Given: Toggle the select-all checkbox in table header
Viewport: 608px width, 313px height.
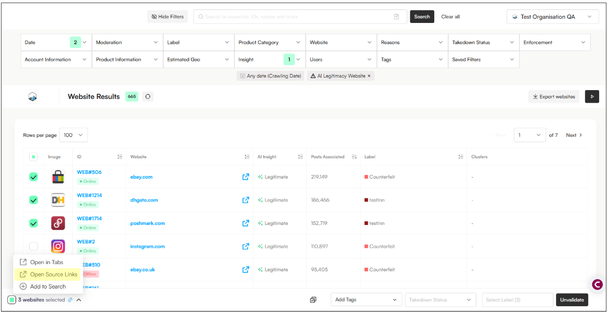Looking at the screenshot, I should [x=33, y=157].
